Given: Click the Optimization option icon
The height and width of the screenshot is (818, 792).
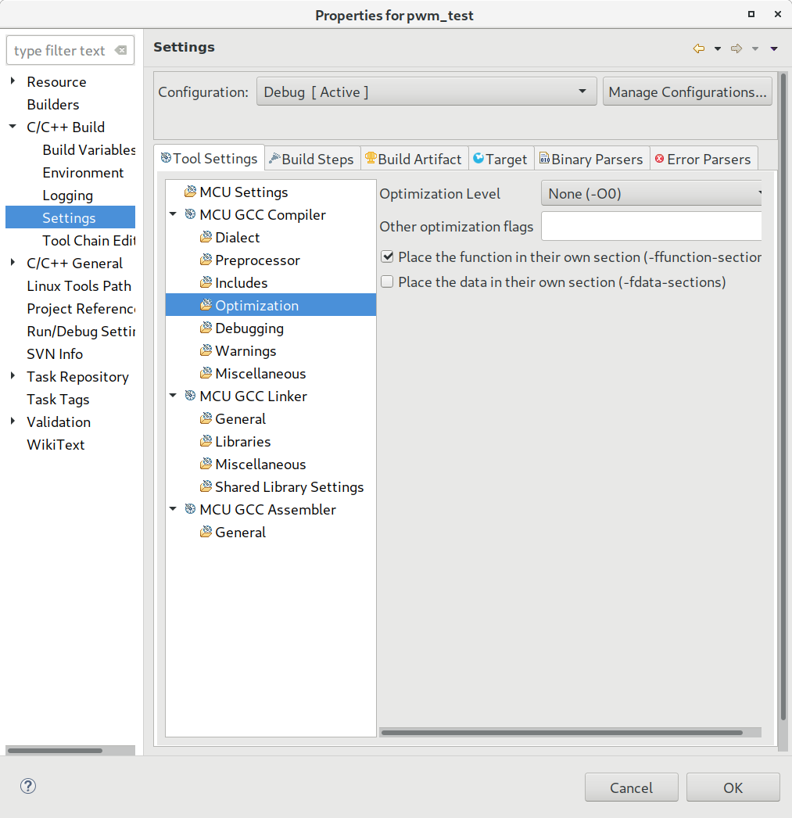Looking at the screenshot, I should pos(206,305).
